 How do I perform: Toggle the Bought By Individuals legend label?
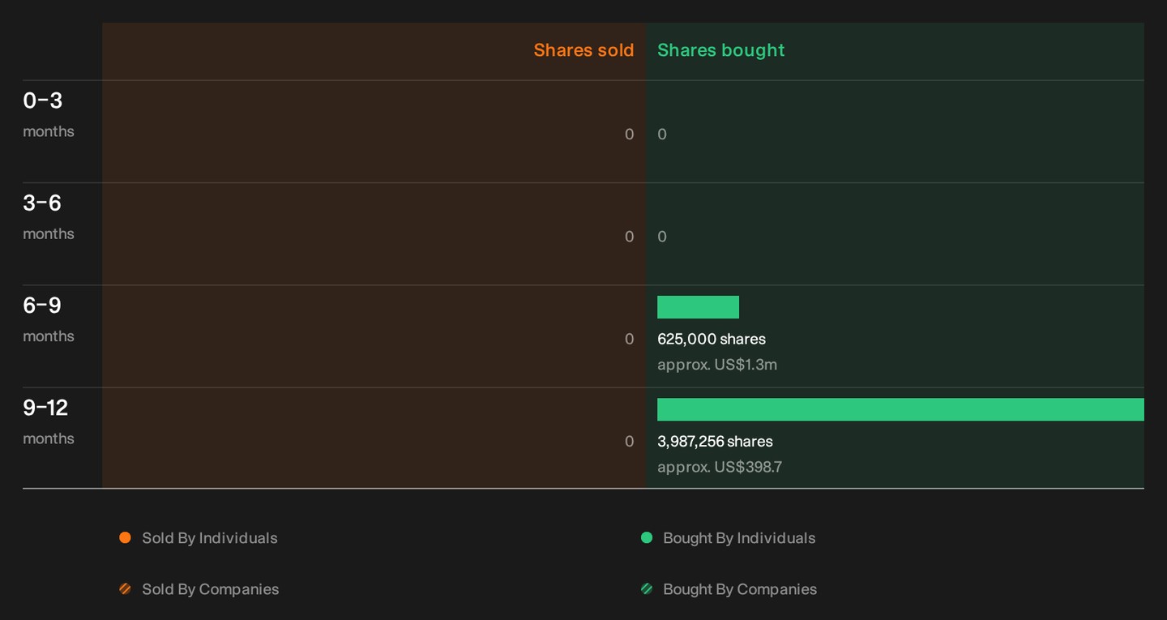tap(739, 538)
